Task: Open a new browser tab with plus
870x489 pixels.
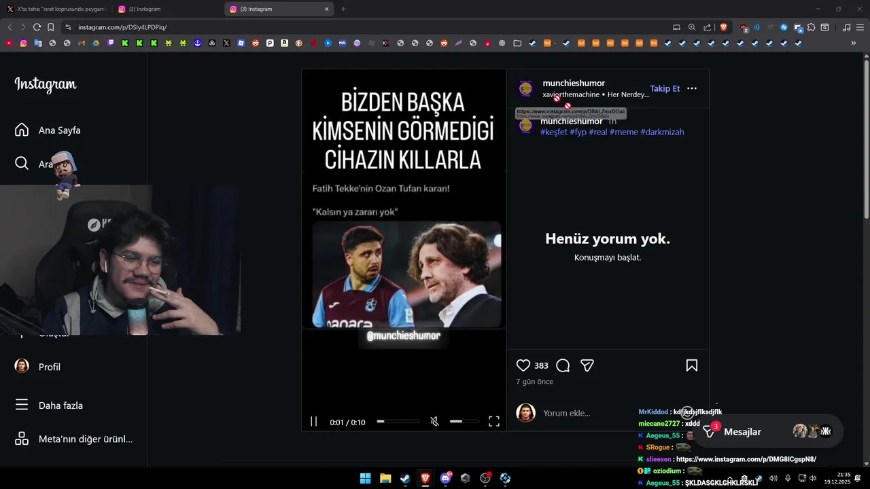Action: click(343, 9)
